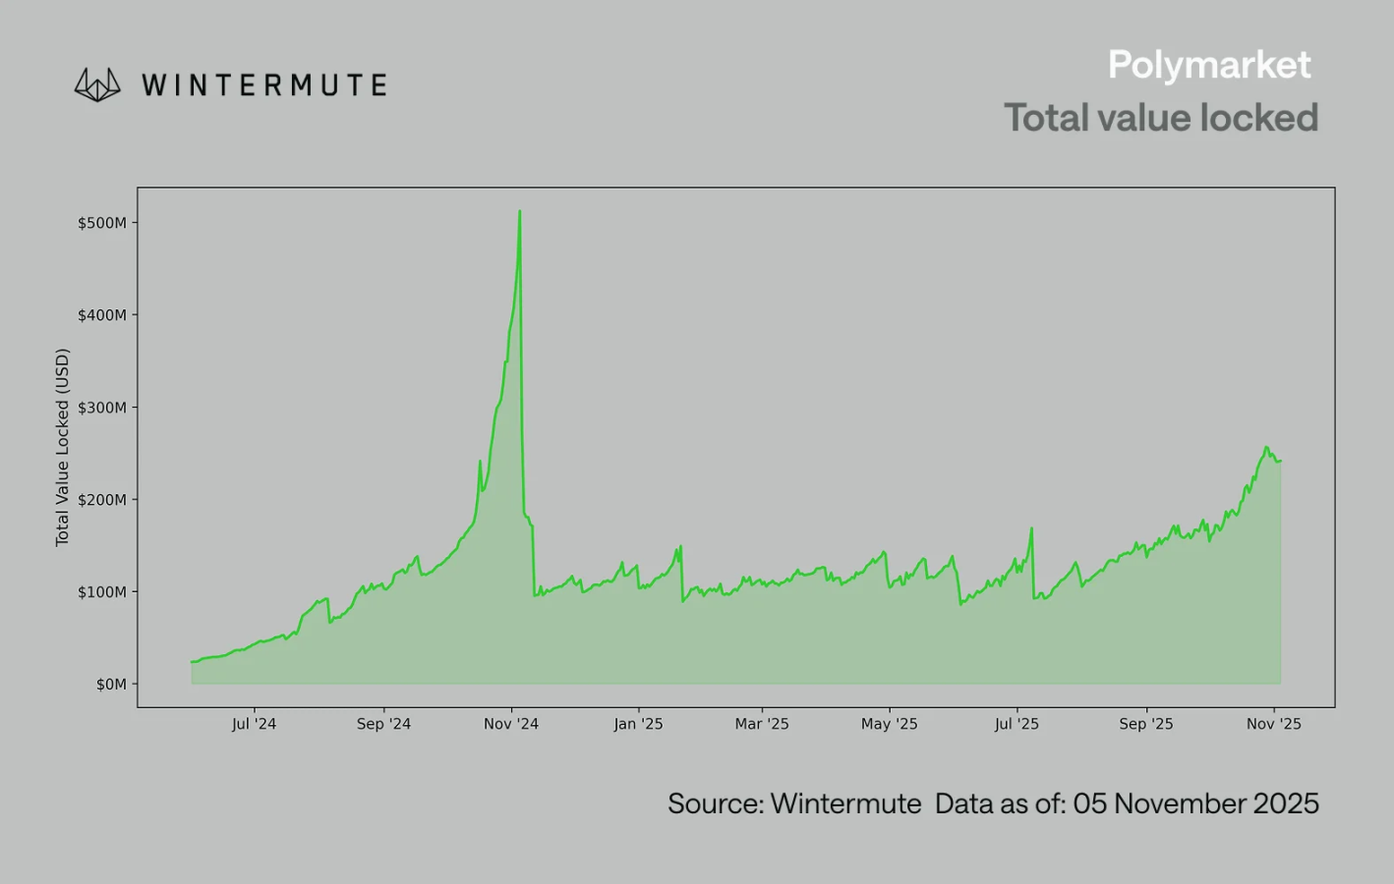The image size is (1394, 884).
Task: Click the Total value locked subtitle
Action: pyautogui.click(x=1160, y=118)
